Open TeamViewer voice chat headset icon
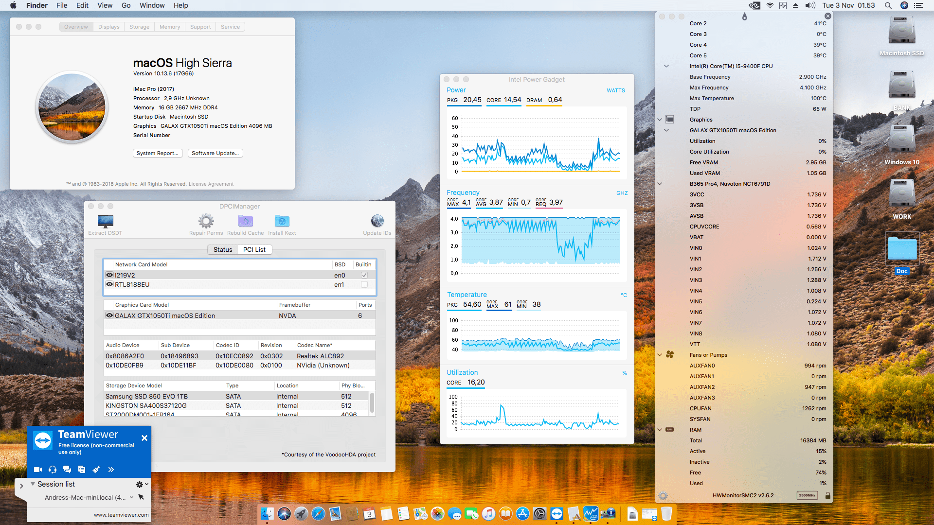Screen dimensions: 934x525 coord(52,470)
